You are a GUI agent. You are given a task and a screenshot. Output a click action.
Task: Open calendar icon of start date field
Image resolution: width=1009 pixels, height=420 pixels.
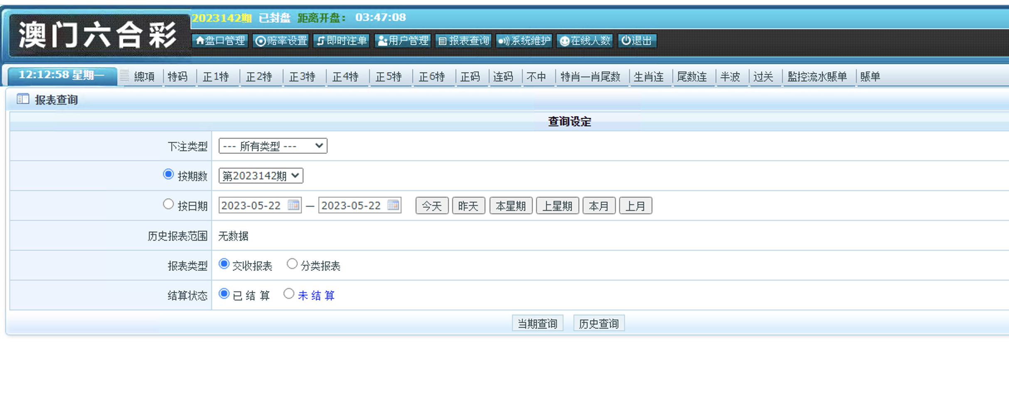(x=293, y=205)
